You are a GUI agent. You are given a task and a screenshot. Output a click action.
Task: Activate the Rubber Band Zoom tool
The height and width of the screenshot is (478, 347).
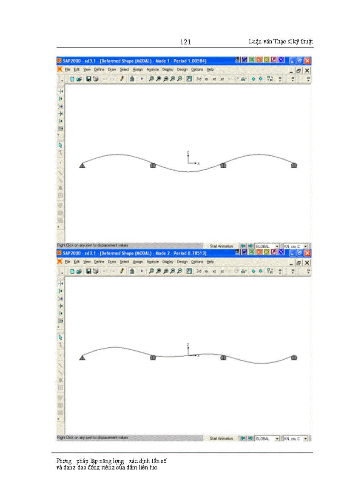(153, 79)
